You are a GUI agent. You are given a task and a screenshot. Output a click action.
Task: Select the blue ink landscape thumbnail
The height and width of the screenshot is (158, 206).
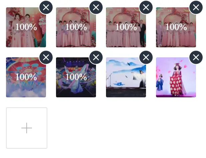126,77
